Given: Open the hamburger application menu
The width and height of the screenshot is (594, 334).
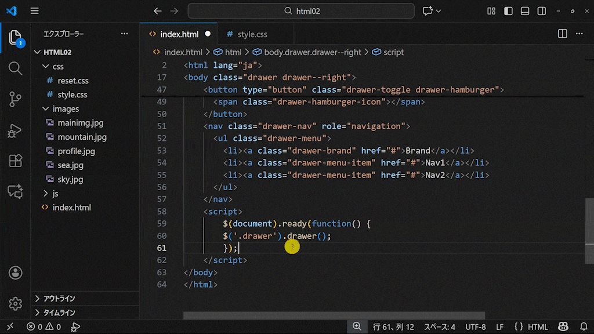Looking at the screenshot, I should (x=35, y=11).
